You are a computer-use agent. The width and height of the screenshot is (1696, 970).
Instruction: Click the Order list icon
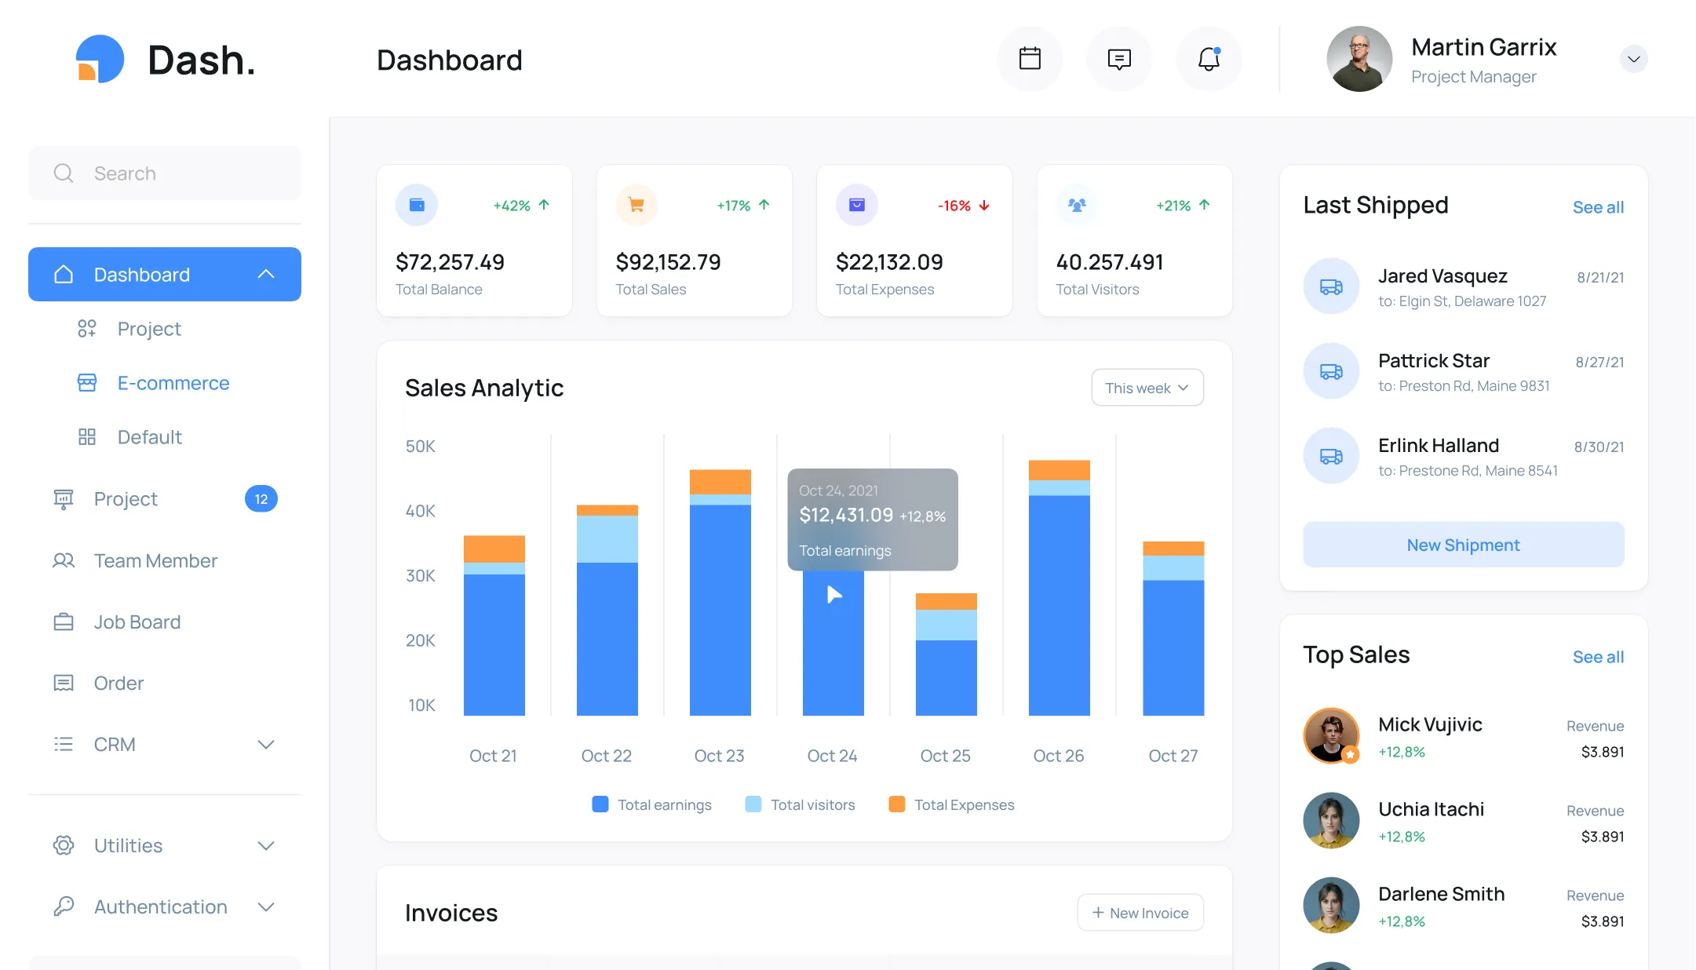(x=64, y=683)
